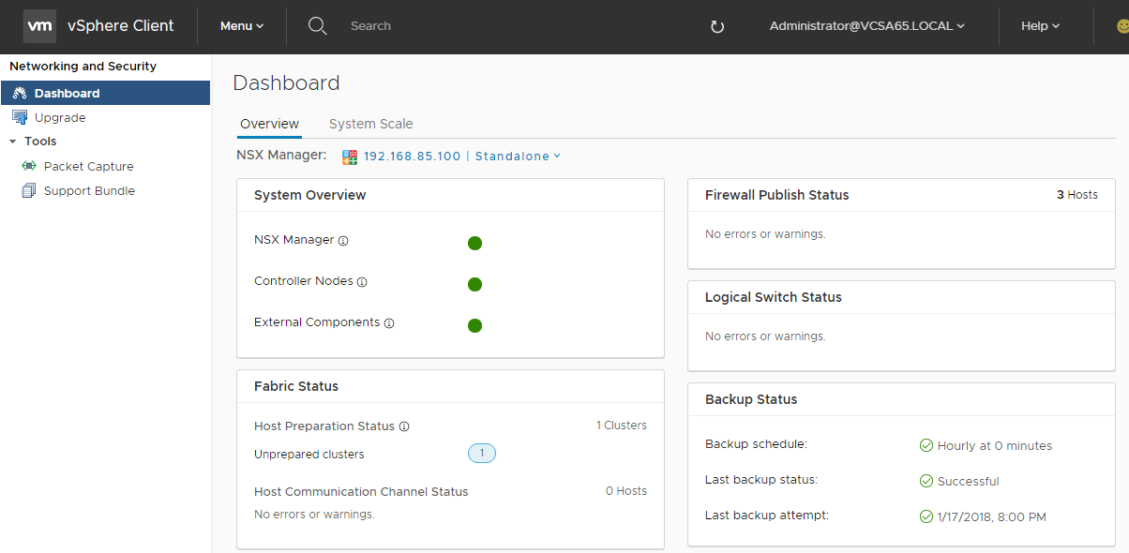This screenshot has height=553, width=1129.
Task: Open Support Bundle in sidebar
Action: tap(89, 191)
